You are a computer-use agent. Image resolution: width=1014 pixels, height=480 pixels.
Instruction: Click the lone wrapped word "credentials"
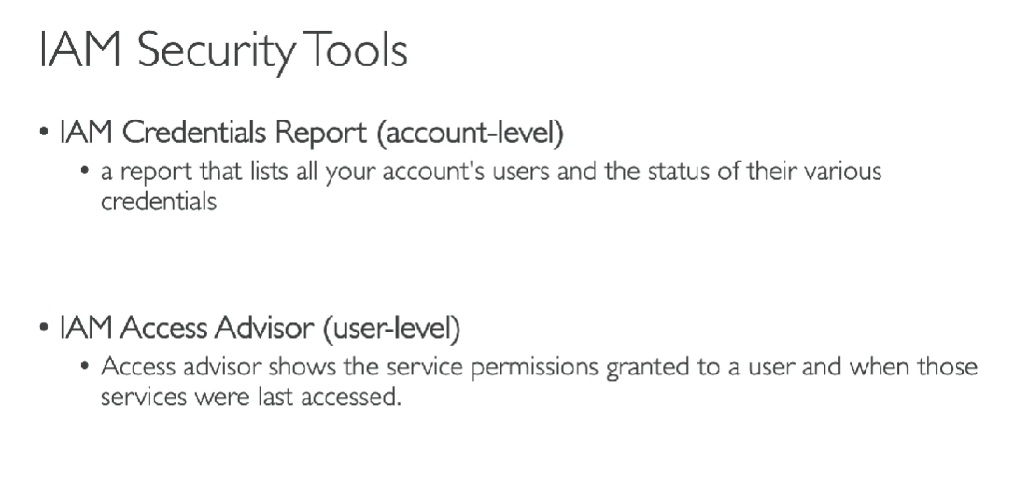pyautogui.click(x=158, y=202)
